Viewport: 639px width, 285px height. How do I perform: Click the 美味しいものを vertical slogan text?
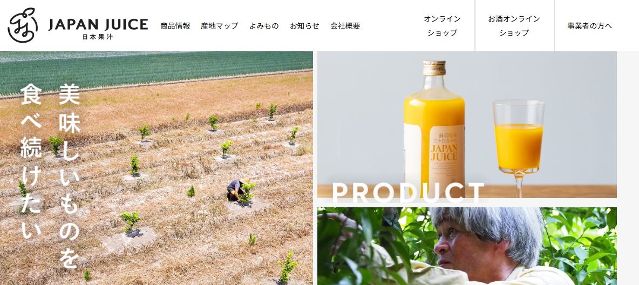[69, 176]
